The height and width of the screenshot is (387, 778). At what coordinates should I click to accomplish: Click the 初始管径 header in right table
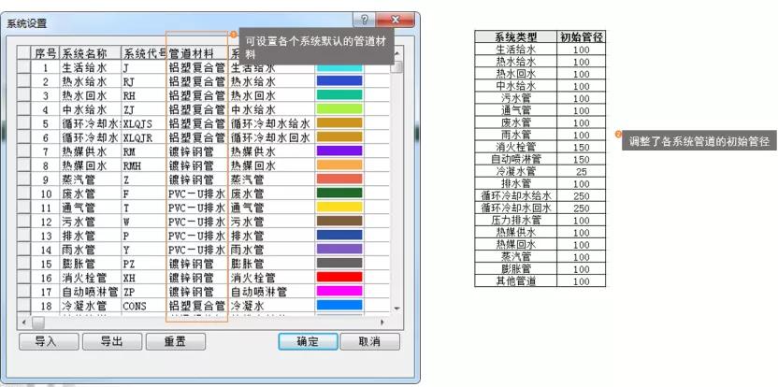581,36
